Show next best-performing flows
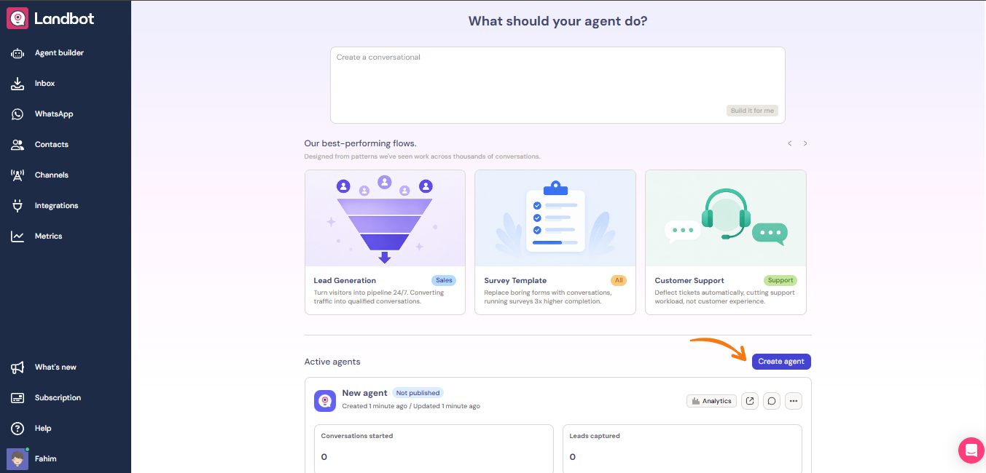 pos(805,143)
